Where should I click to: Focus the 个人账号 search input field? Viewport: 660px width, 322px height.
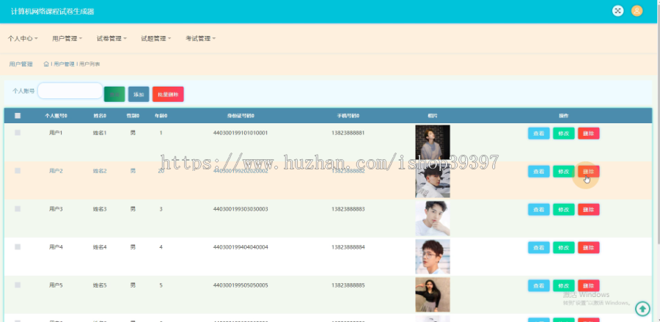point(70,90)
